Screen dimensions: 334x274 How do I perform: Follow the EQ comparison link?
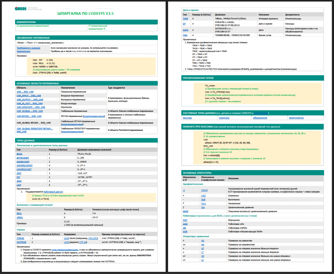point(203,241)
